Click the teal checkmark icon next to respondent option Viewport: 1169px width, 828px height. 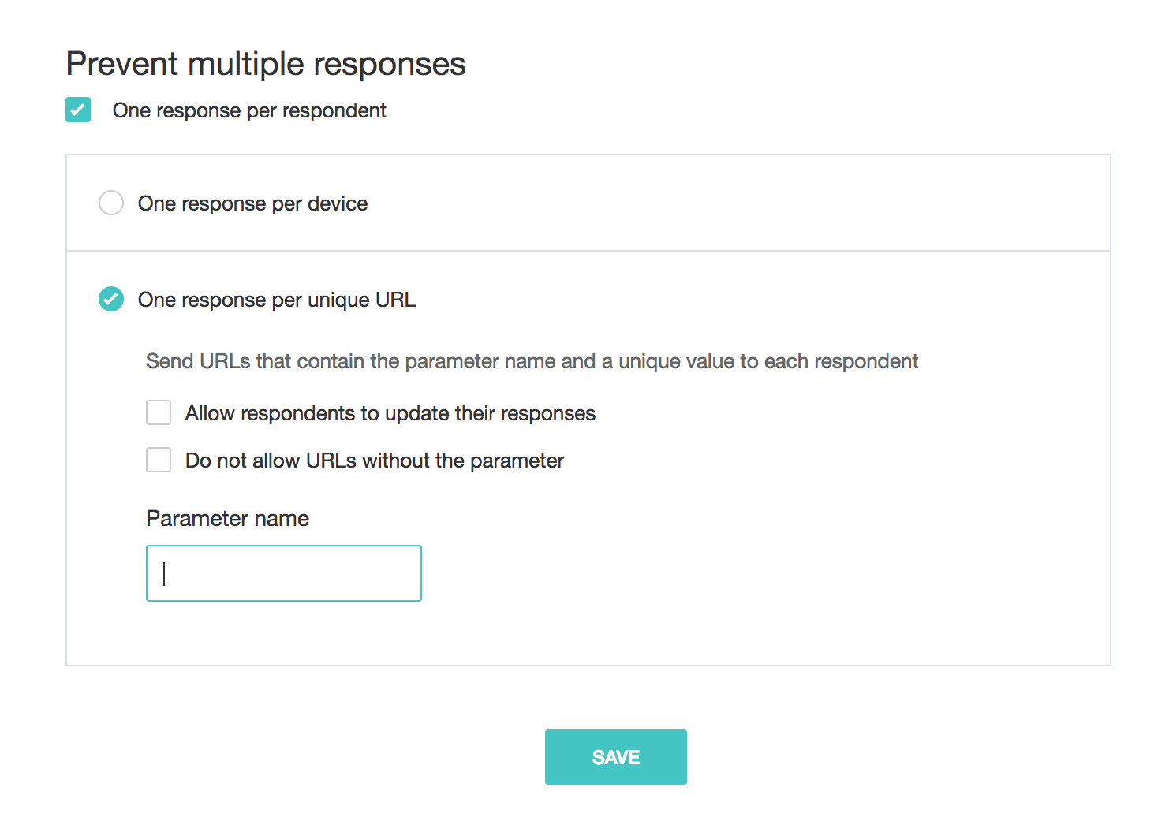tap(78, 110)
